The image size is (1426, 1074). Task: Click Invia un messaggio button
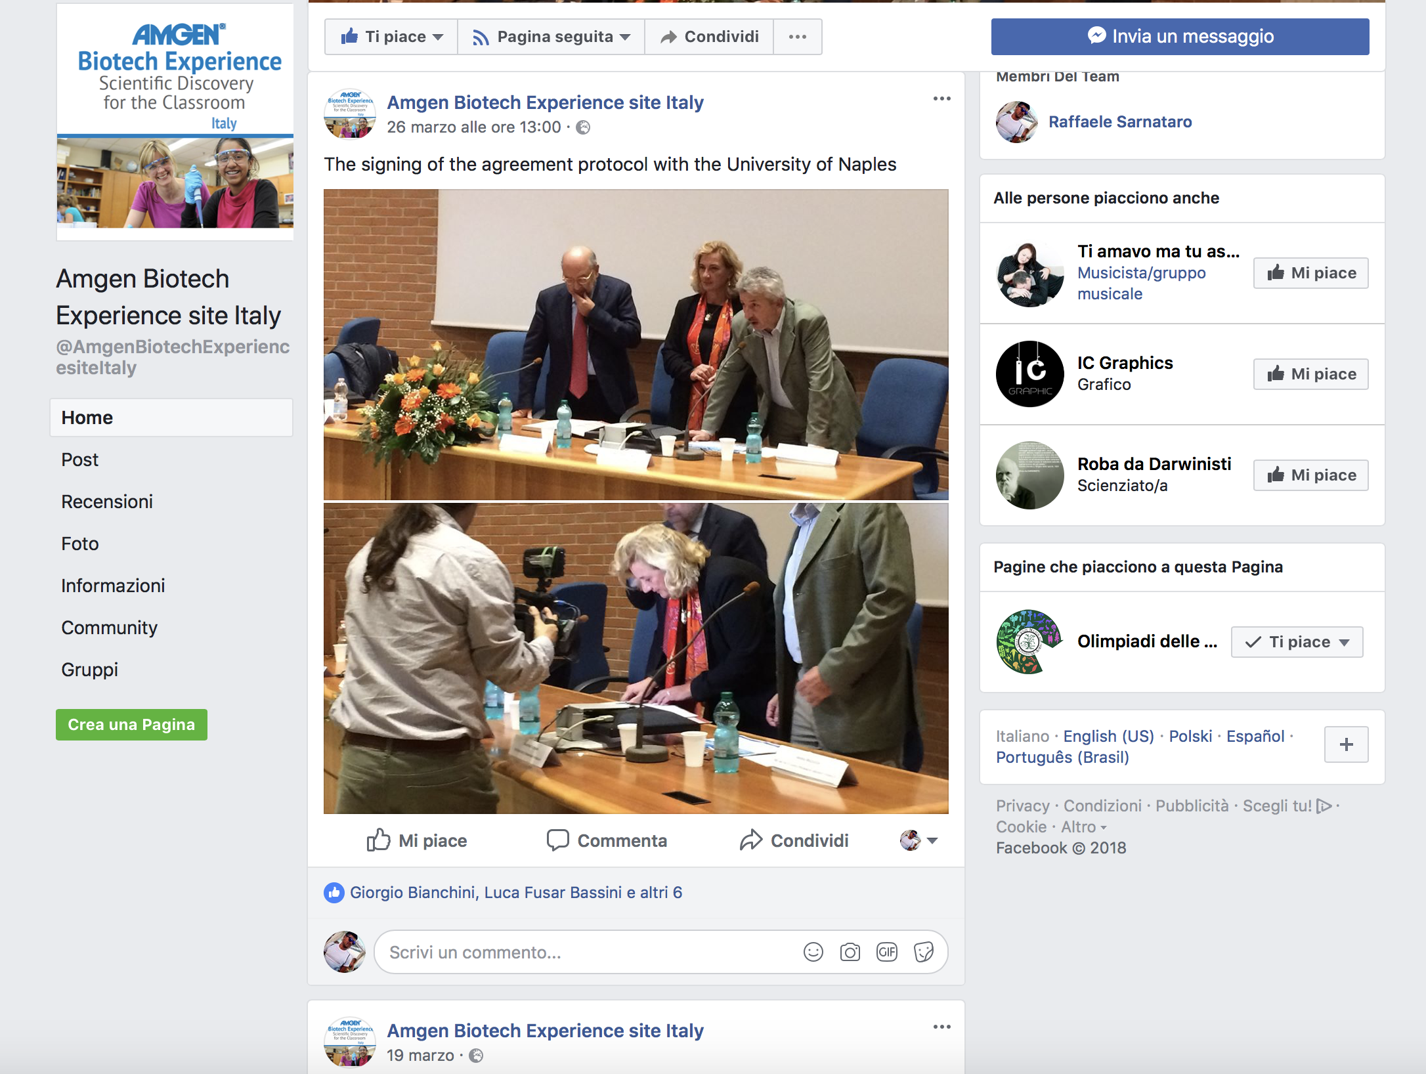point(1180,37)
